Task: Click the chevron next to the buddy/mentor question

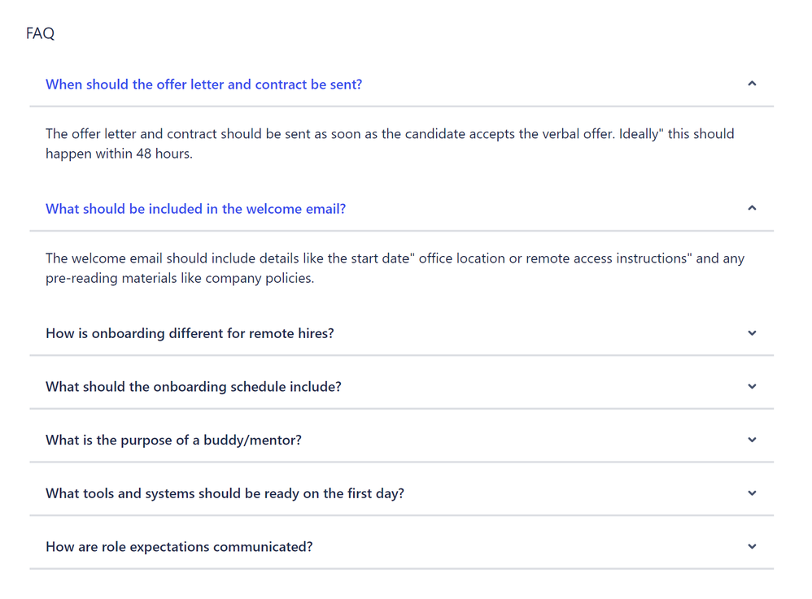Action: coord(752,440)
